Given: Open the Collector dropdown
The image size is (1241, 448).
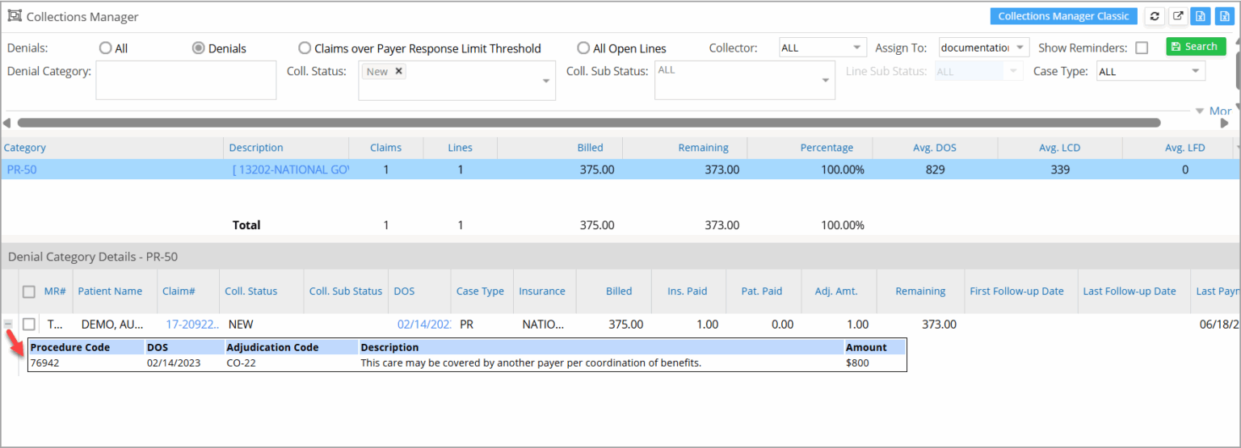Looking at the screenshot, I should 822,48.
